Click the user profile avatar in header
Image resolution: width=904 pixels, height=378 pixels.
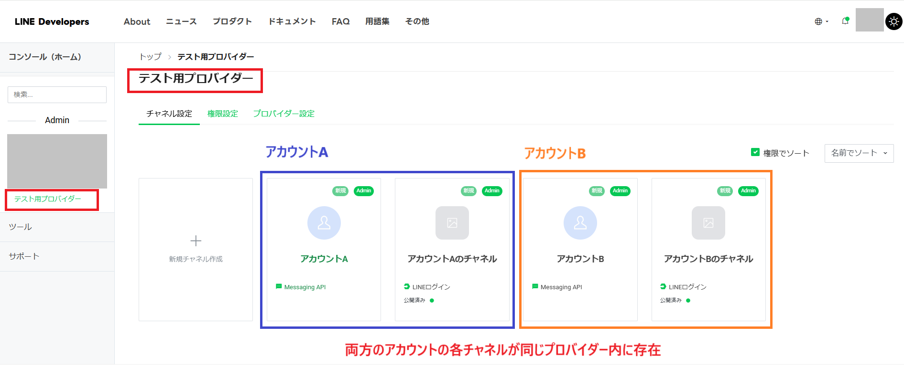click(x=870, y=20)
